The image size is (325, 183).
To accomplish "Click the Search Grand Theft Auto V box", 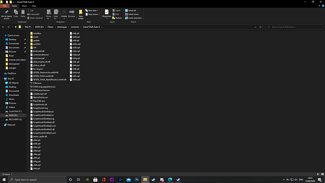I will point(294,27).
